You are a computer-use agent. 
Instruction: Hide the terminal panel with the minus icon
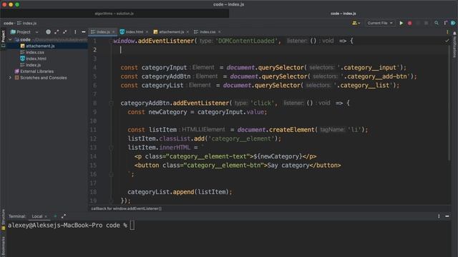tap(447, 216)
